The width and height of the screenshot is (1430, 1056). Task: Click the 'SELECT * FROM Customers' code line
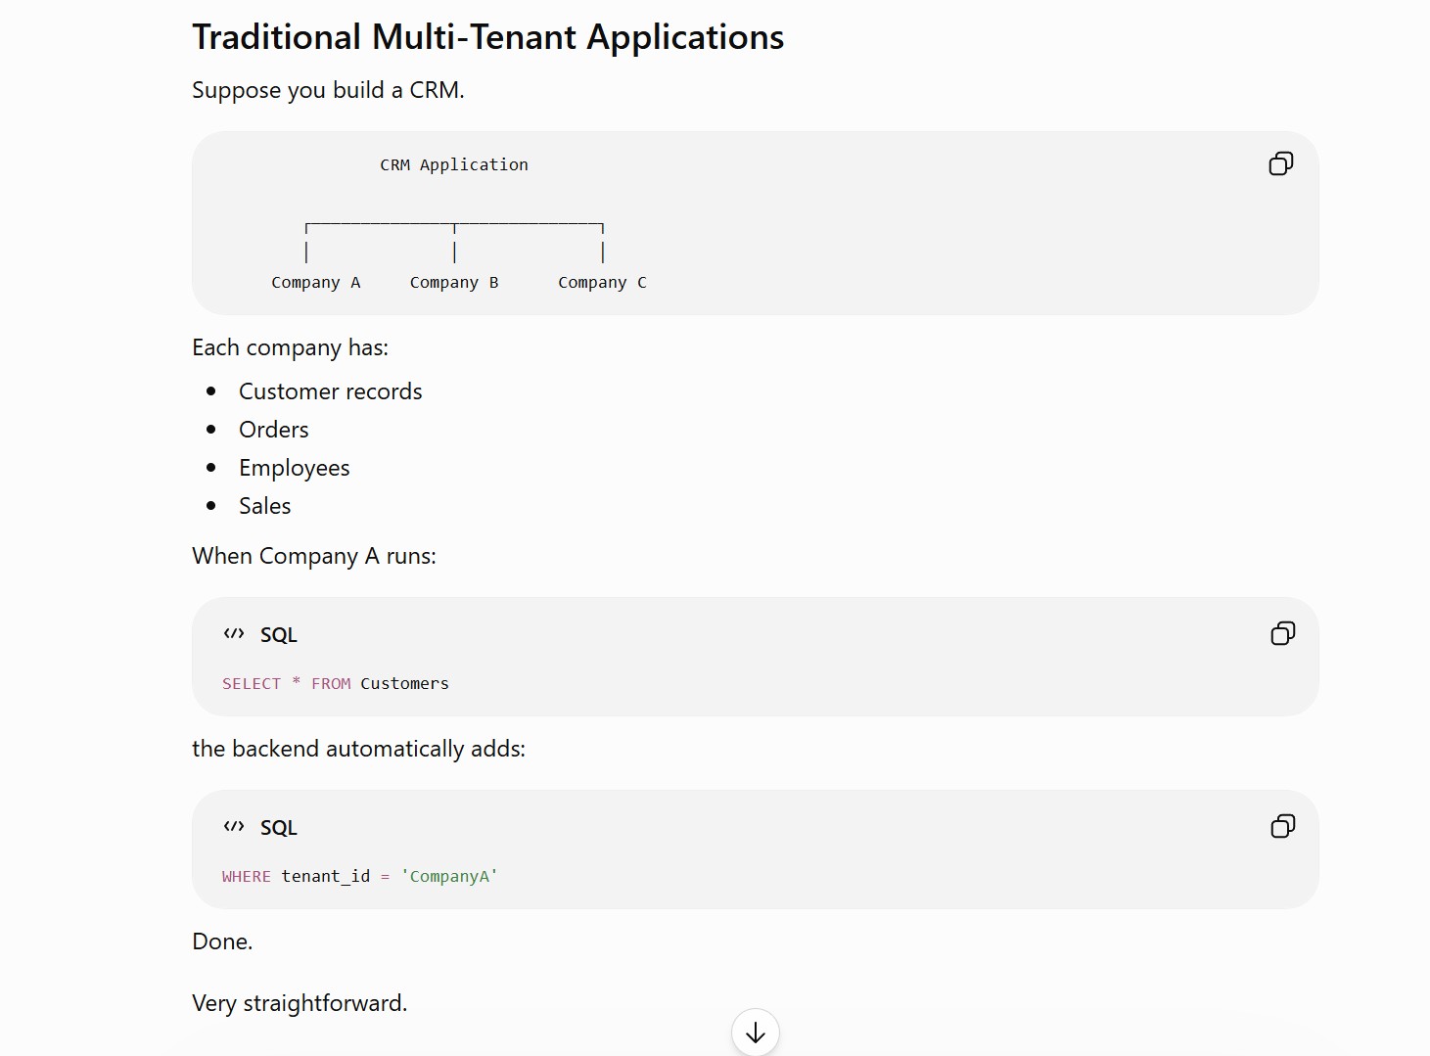[336, 683]
